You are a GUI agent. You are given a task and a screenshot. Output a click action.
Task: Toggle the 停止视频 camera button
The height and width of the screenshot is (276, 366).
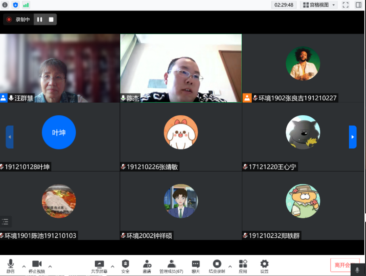pos(37,266)
